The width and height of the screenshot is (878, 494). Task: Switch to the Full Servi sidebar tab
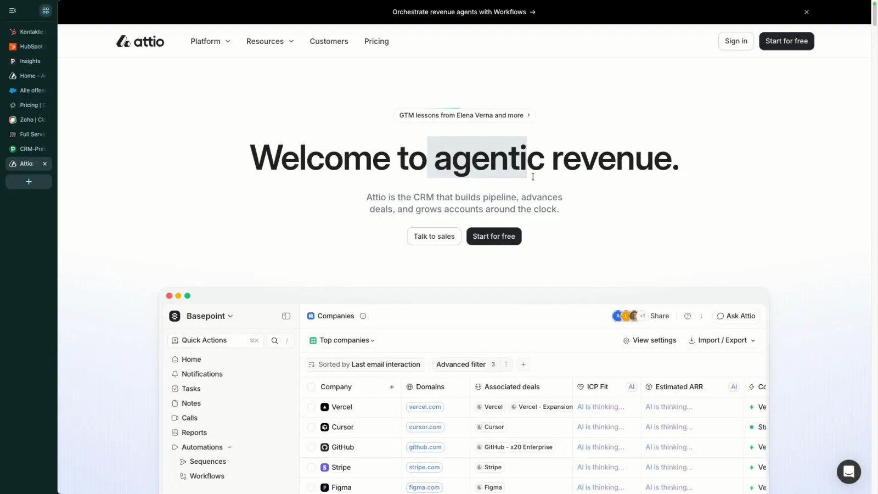pos(29,134)
